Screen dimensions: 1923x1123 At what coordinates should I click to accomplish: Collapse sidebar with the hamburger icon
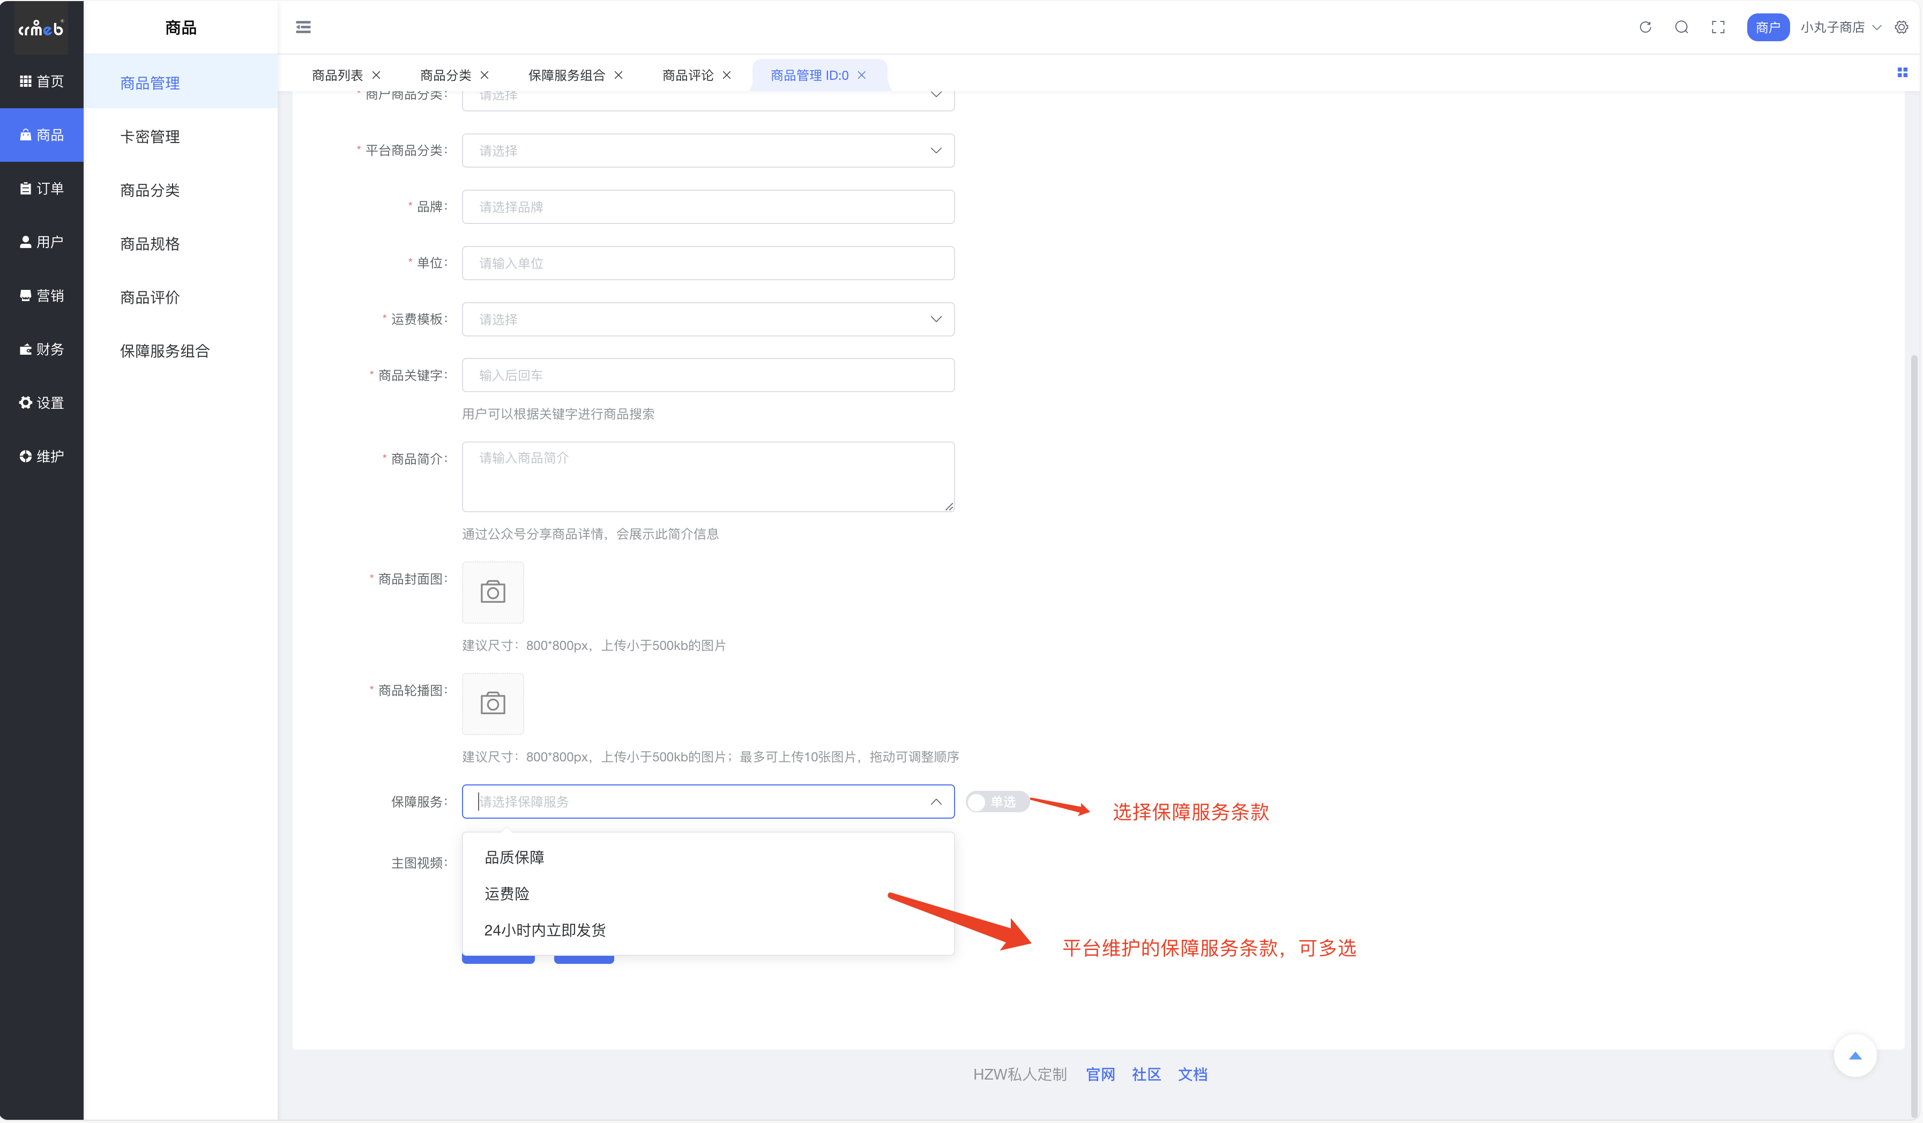[303, 27]
